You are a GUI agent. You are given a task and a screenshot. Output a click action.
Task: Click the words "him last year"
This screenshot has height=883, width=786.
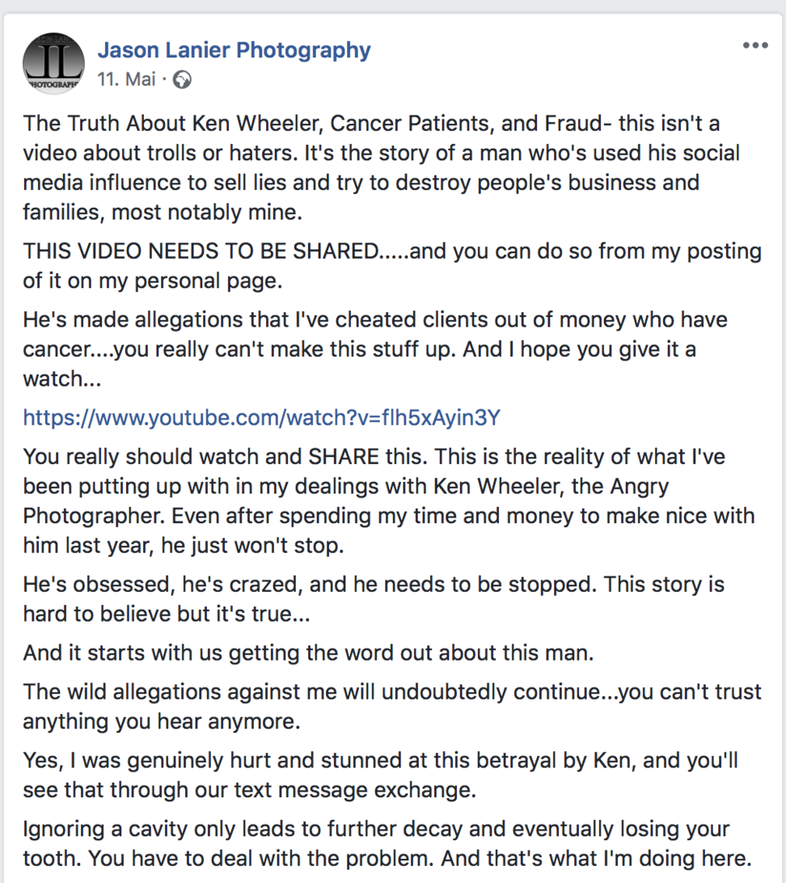click(92, 545)
